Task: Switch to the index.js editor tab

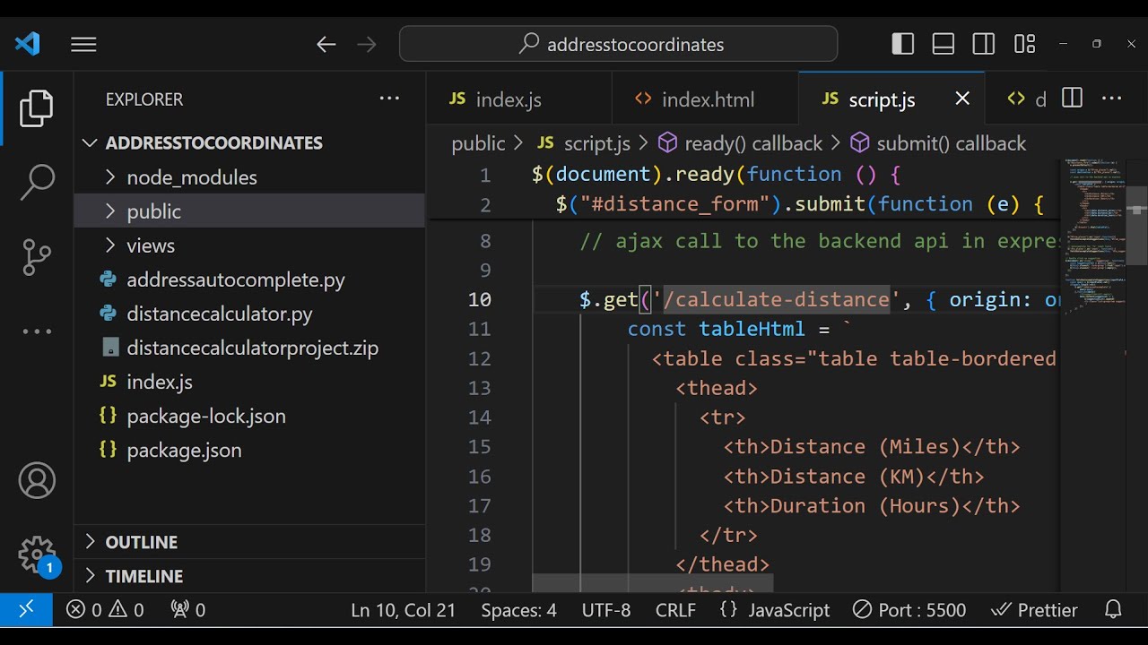Action: click(508, 99)
